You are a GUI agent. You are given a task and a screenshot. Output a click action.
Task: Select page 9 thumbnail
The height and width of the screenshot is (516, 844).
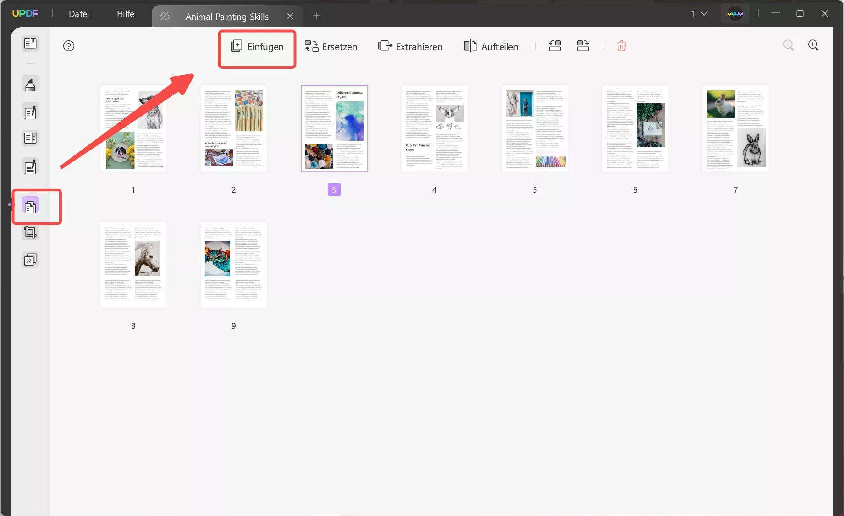point(234,265)
